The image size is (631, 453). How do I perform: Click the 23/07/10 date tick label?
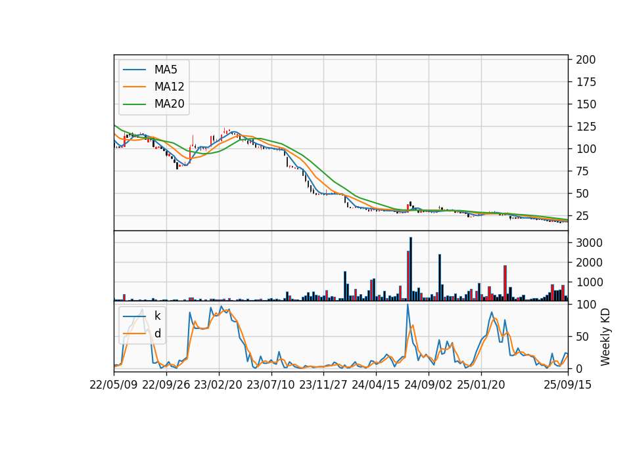271,385
